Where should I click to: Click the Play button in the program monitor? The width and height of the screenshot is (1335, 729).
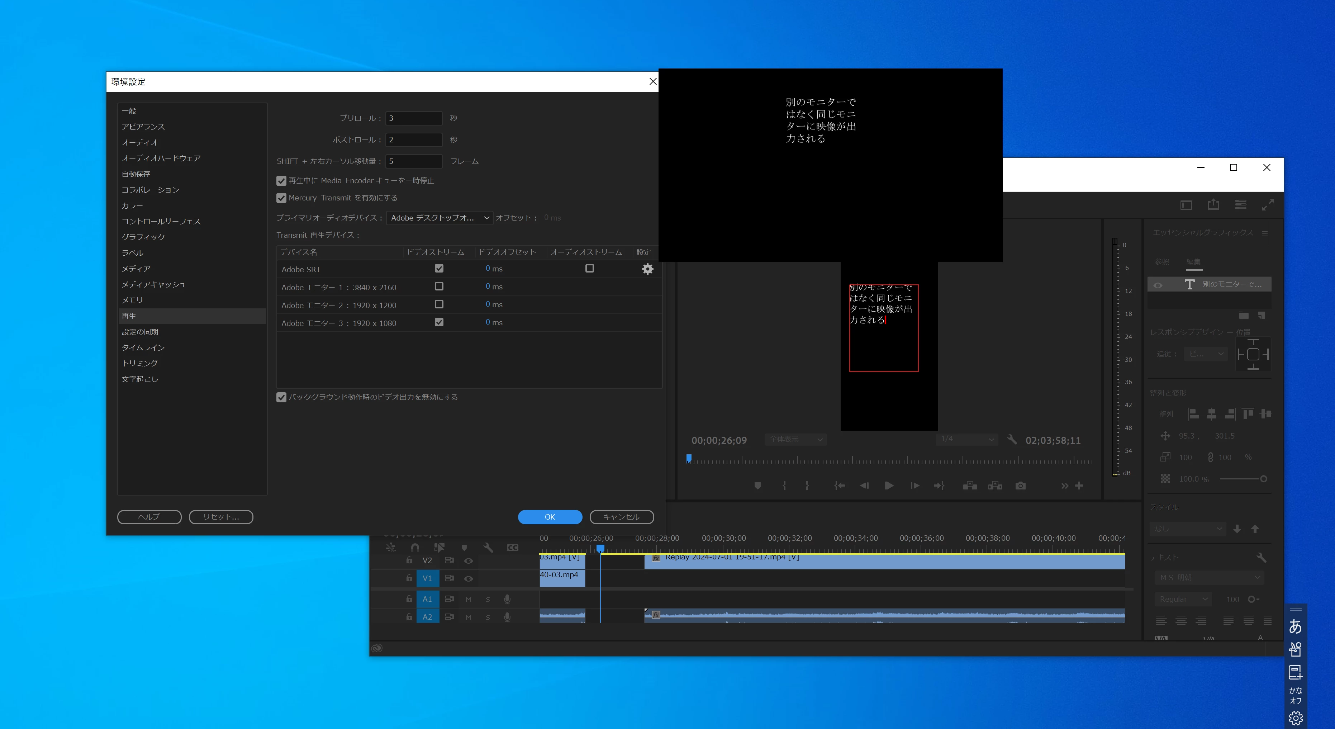tap(889, 486)
